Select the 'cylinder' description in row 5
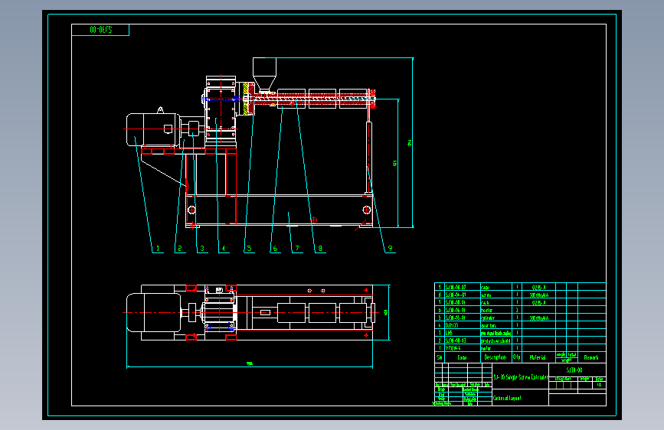 (x=488, y=318)
